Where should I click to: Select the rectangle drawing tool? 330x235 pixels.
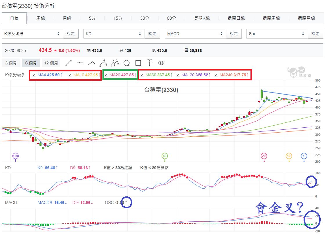pyautogui.click(x=138, y=63)
